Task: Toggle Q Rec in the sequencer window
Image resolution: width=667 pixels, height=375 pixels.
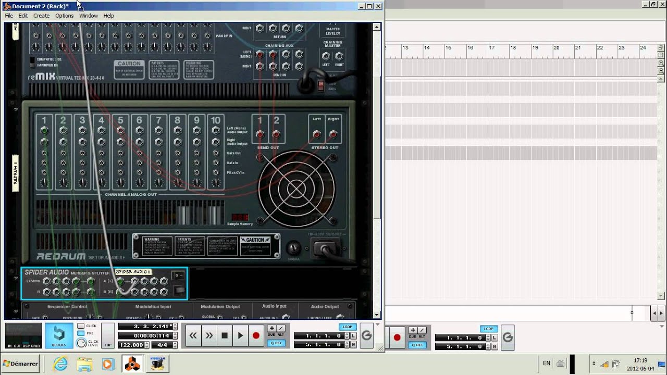Action: point(418,345)
